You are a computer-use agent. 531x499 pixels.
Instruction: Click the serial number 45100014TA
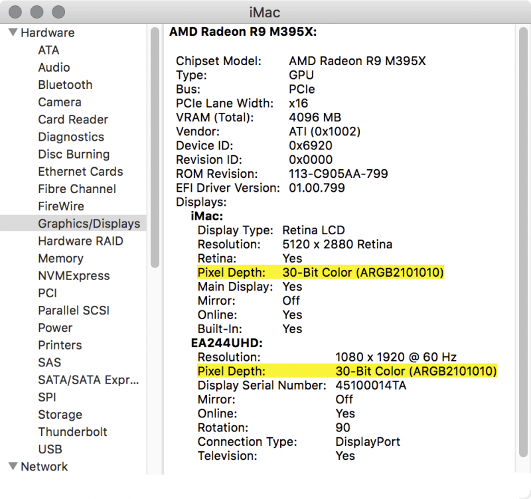370,386
